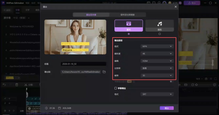Zoom in timeline with plus icon
Screen dimensions: 219x115
215,85
